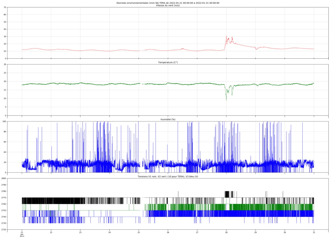Select the "Humidité (%)" subplot title
This screenshot has height=237, width=331.
168,119
